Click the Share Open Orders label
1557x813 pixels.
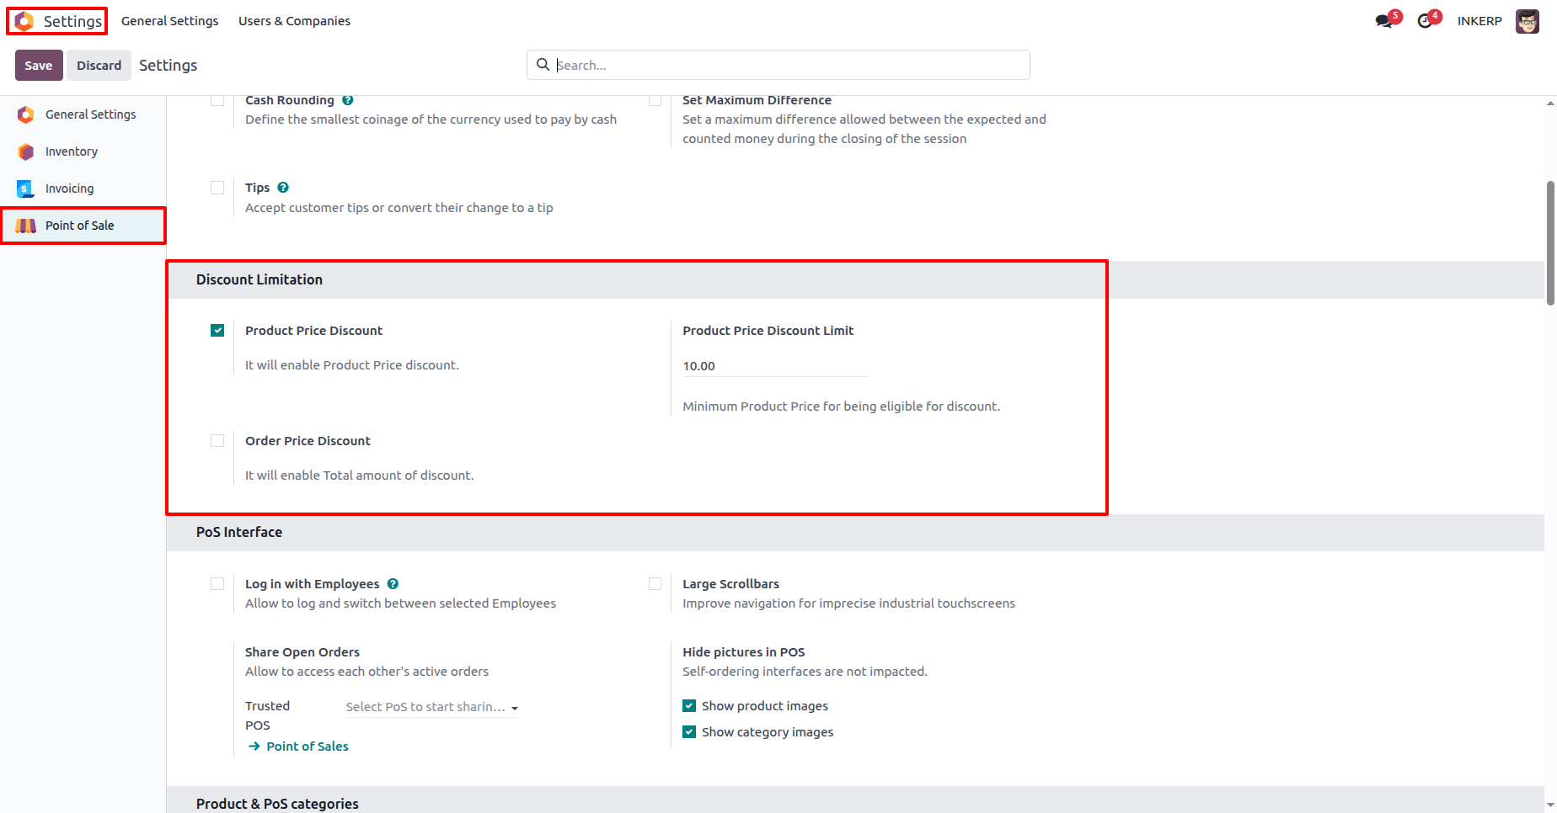tap(302, 652)
